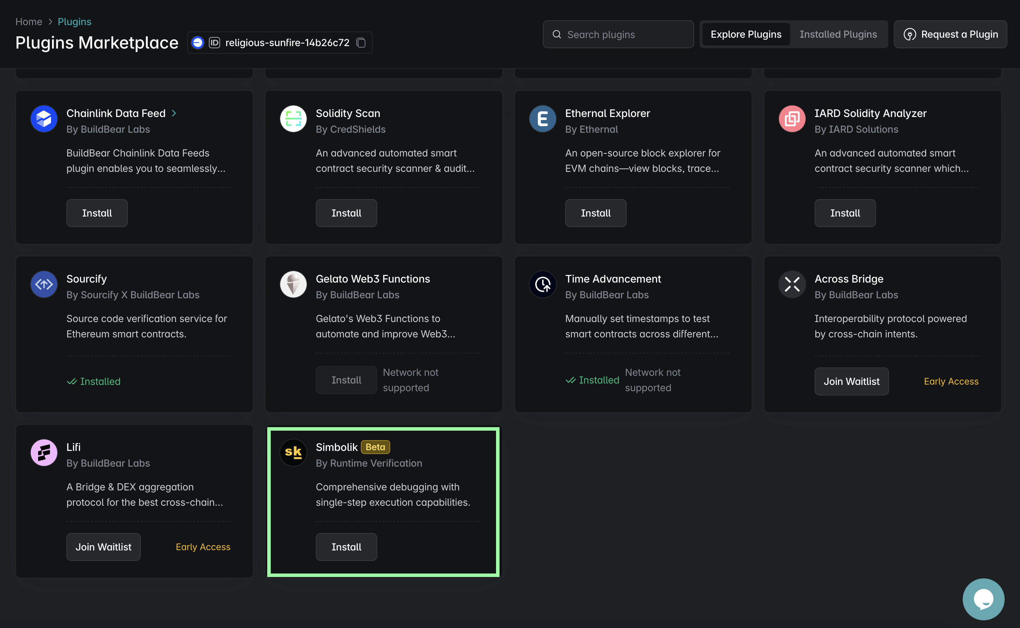Screen dimensions: 1020x628
Task: Click the Lifi card title
Action: tap(73, 447)
